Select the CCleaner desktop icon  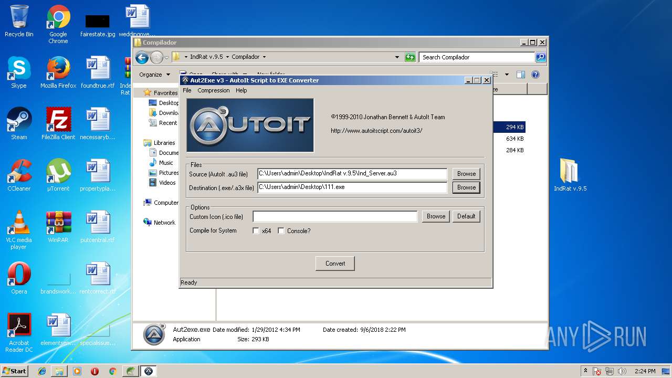[19, 175]
